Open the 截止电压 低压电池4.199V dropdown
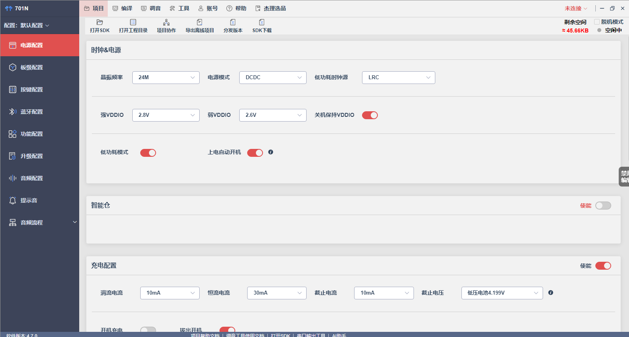The width and height of the screenshot is (629, 337). point(502,293)
